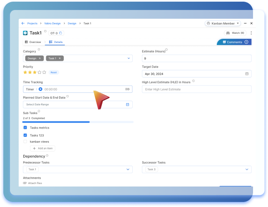268x207 pixels.
Task: Expand the Category dropdown
Action: 129,58
